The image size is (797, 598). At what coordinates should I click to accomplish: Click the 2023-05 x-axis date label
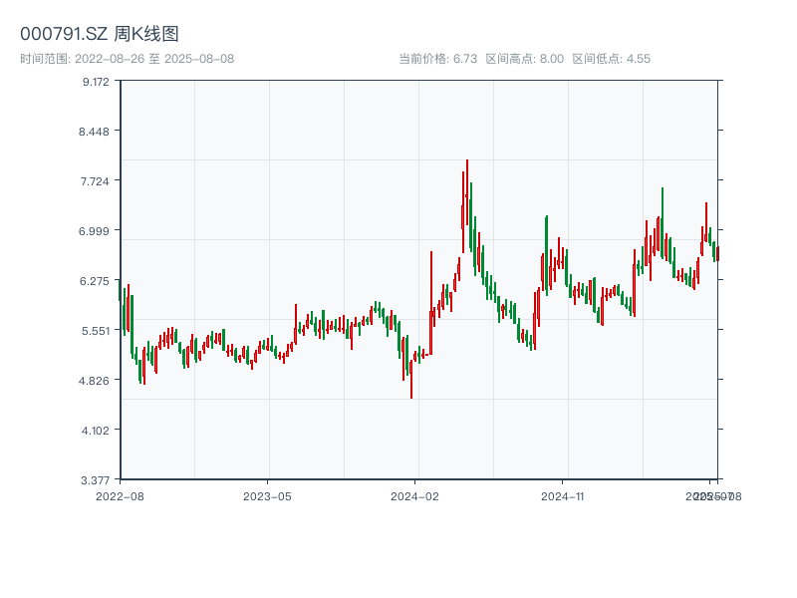pos(267,495)
